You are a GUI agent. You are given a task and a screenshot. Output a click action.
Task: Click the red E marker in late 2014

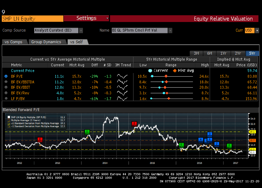pyautogui.click(x=134, y=123)
